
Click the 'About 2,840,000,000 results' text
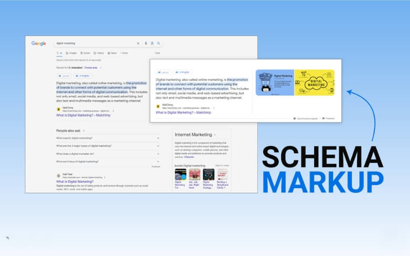(x=78, y=60)
